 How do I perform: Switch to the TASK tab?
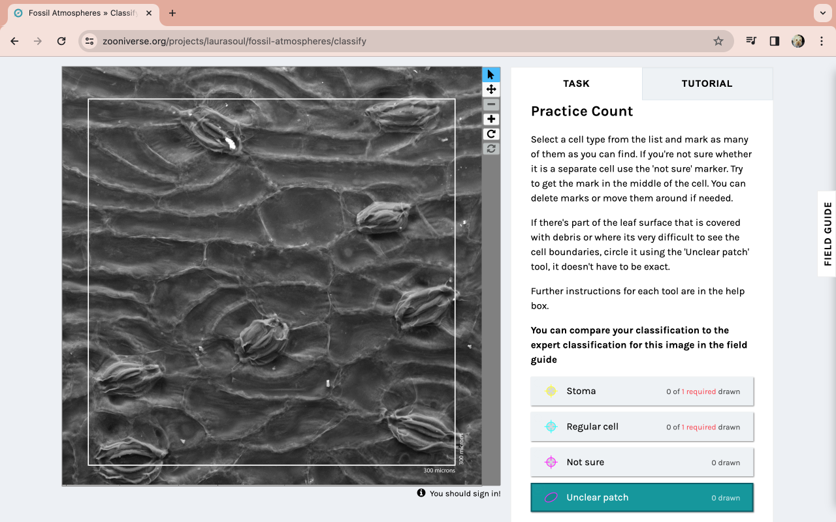(x=576, y=84)
